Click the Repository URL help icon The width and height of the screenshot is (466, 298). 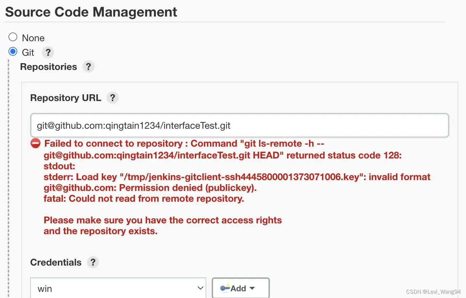(x=113, y=98)
